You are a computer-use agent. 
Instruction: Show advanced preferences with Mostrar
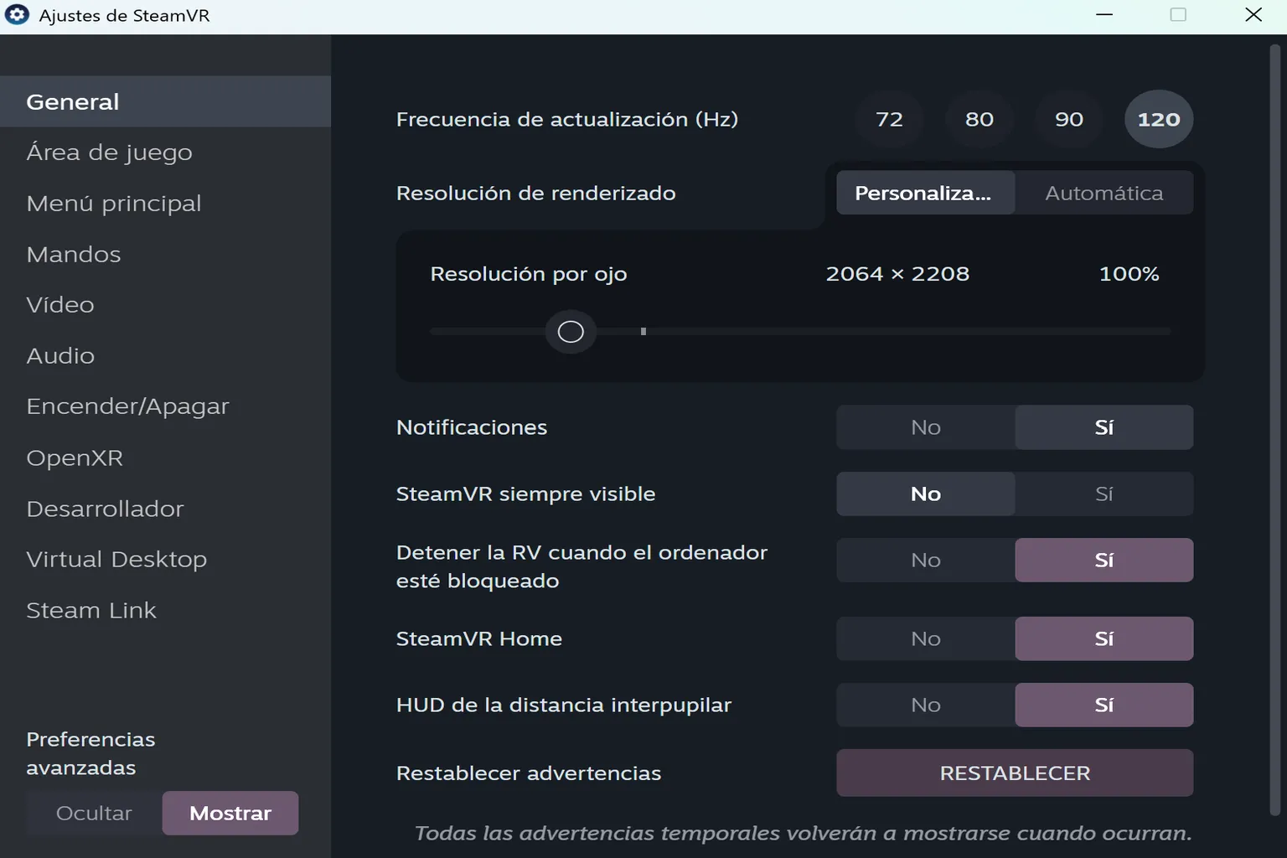(230, 813)
